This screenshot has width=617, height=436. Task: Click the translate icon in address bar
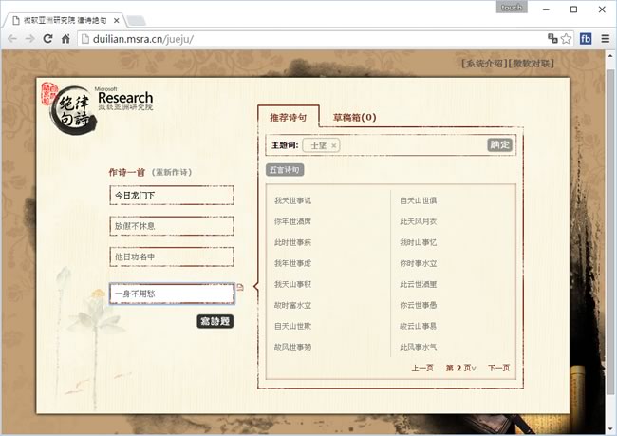(552, 39)
